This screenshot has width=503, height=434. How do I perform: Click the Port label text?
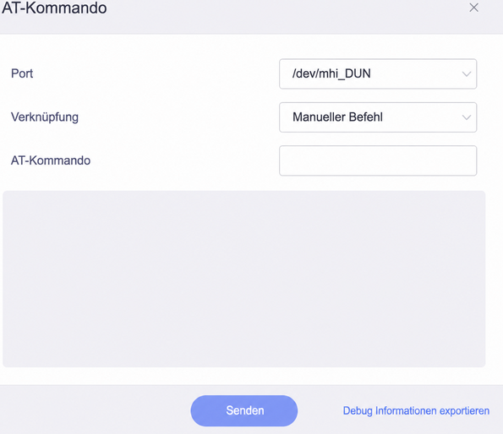[x=22, y=73]
